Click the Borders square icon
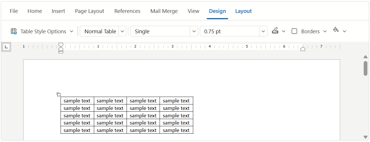This screenshot has width=370, height=142. click(294, 31)
